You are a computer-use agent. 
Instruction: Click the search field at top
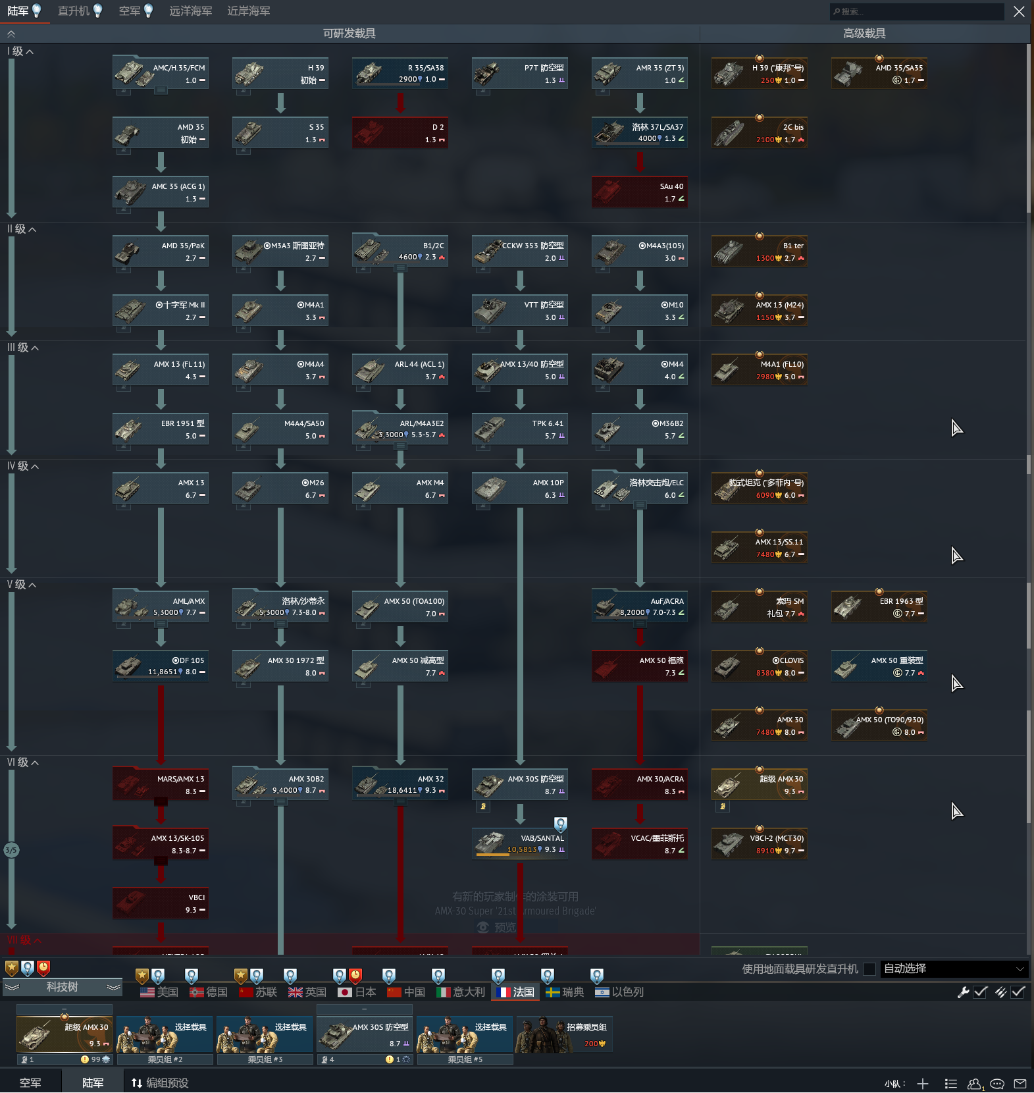pyautogui.click(x=917, y=11)
